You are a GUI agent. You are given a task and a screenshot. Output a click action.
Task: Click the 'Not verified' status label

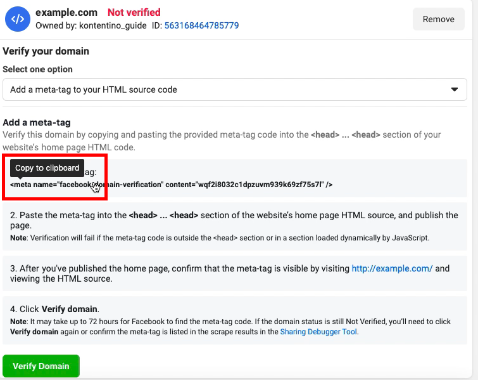[x=134, y=12]
